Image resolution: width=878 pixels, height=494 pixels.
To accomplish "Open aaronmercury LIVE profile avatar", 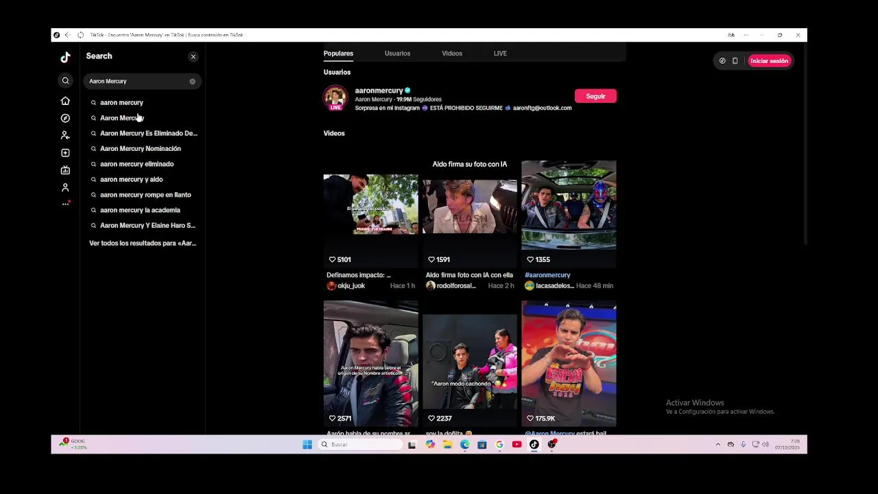I will click(x=335, y=97).
